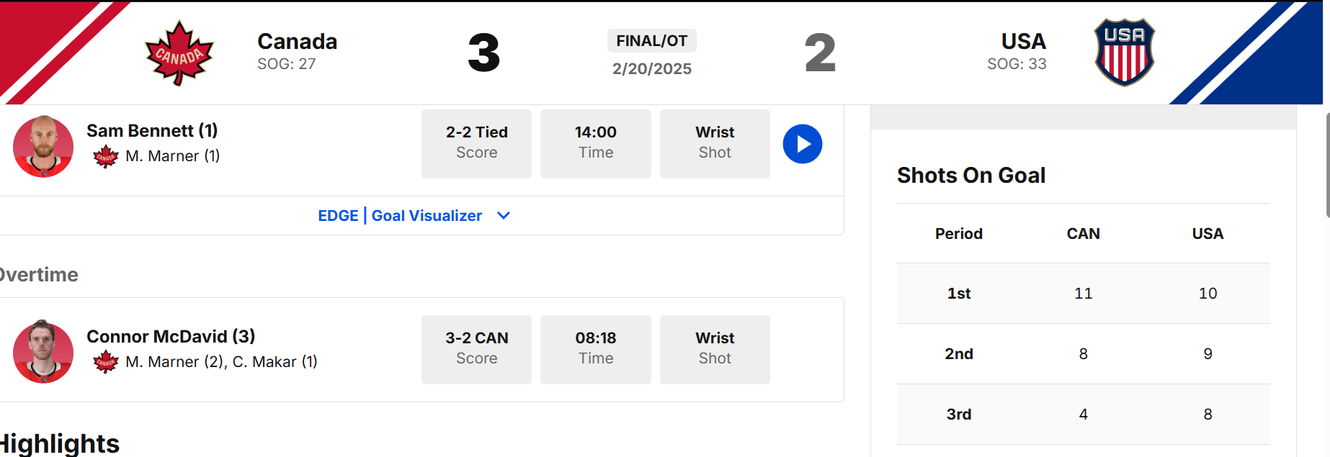Click the 1st period row in Shots table

(1084, 294)
